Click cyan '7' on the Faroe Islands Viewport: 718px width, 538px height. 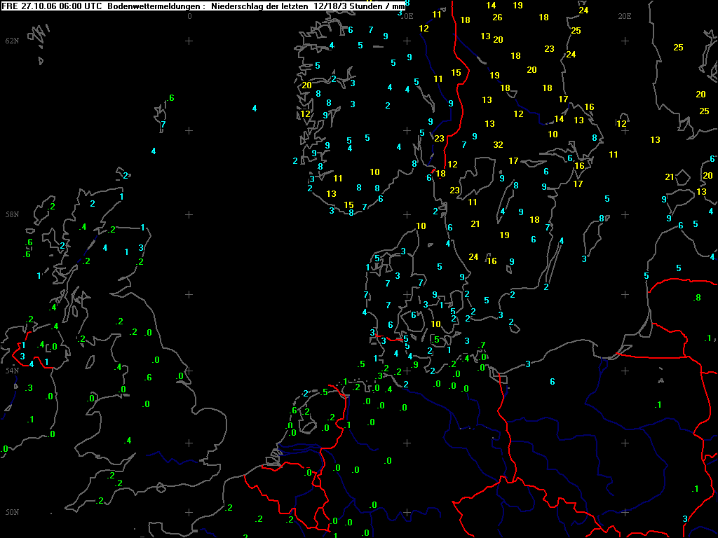tap(163, 125)
